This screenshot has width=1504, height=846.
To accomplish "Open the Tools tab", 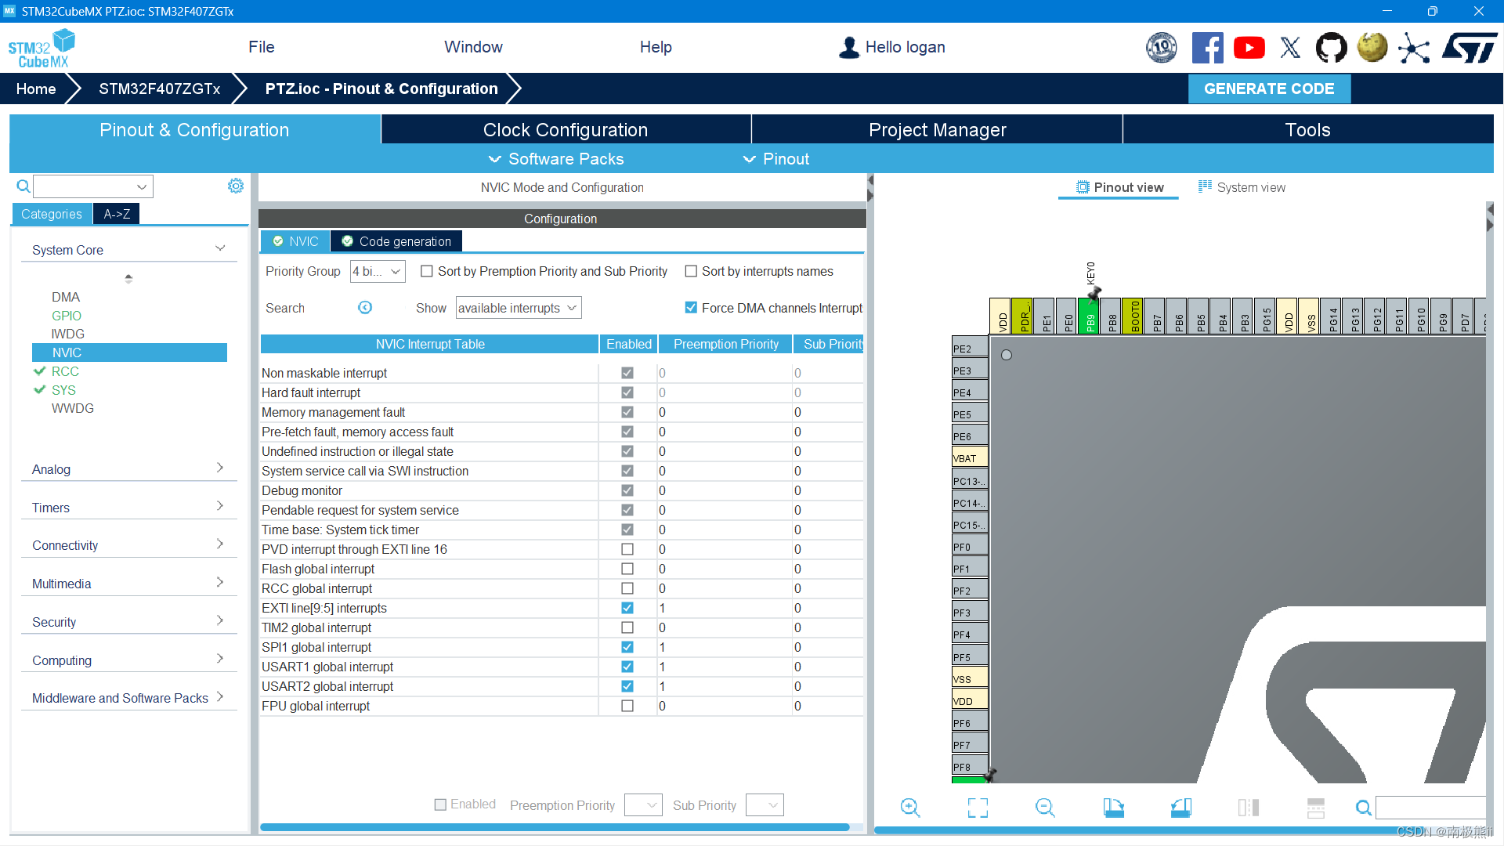I will (1307, 130).
